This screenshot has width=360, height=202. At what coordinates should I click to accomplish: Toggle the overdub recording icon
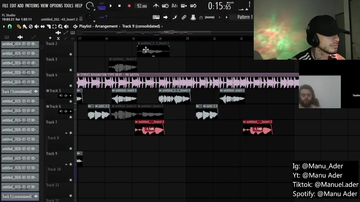(184, 6)
